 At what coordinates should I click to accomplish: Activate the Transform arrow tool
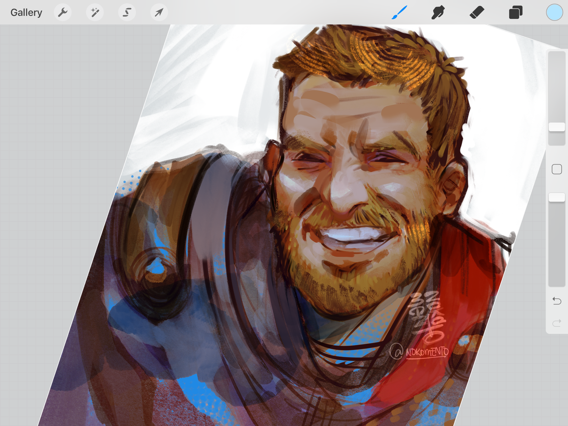pyautogui.click(x=159, y=12)
